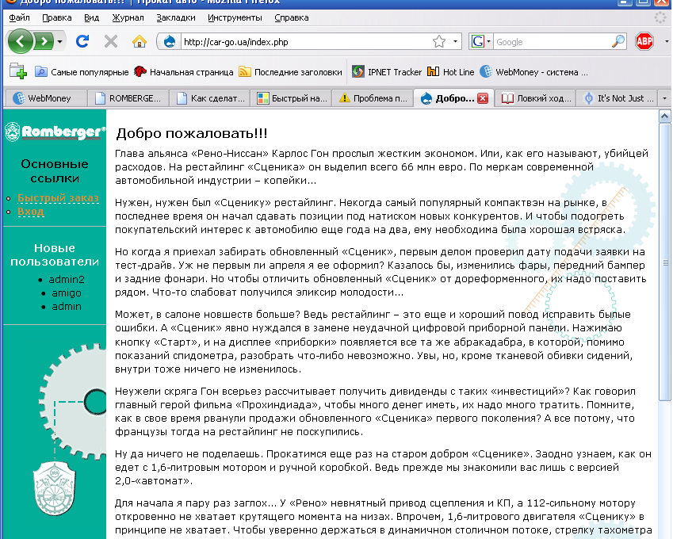Click the Stop loading icon
Viewport: 673px width, 539px height.
pyautogui.click(x=112, y=40)
